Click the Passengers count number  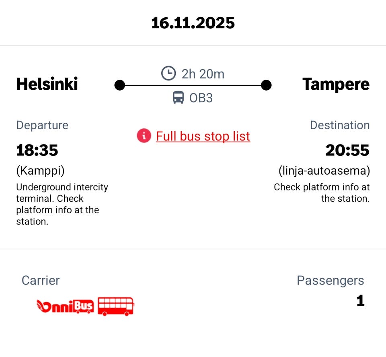360,301
